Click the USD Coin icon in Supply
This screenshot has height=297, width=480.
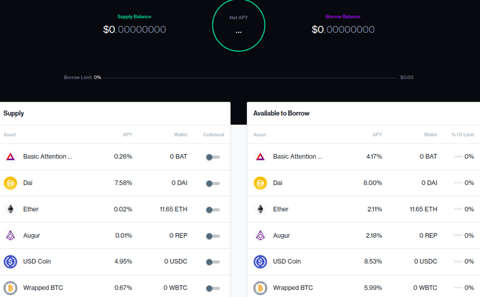coord(10,262)
